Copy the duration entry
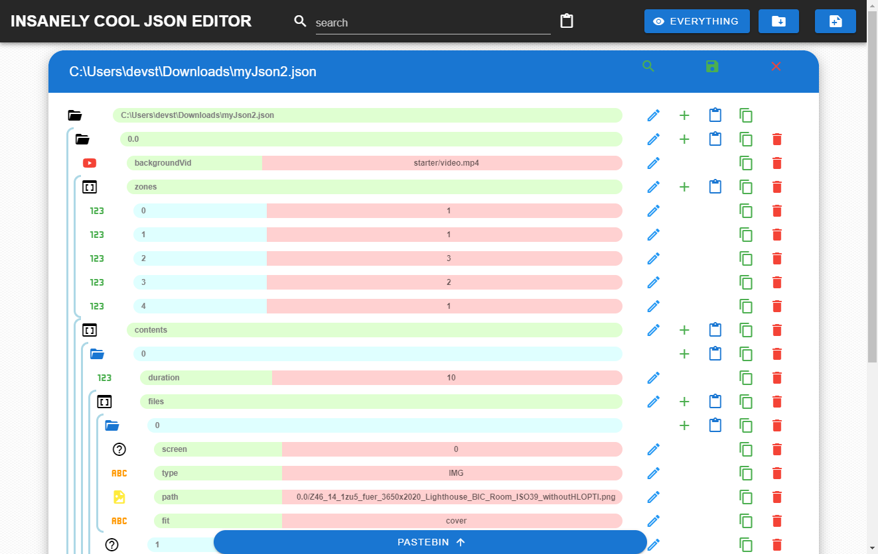 (746, 378)
